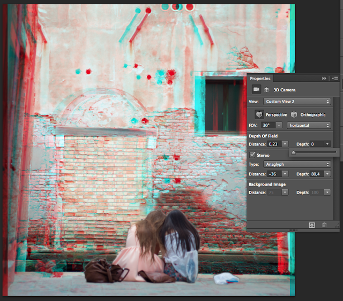Open the Stereo Depth value arrow
The image size is (343, 301).
(327, 174)
